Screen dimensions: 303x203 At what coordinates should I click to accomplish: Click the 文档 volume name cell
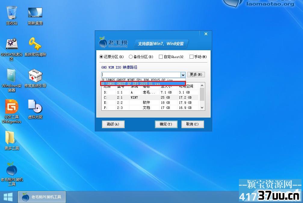tap(146, 108)
